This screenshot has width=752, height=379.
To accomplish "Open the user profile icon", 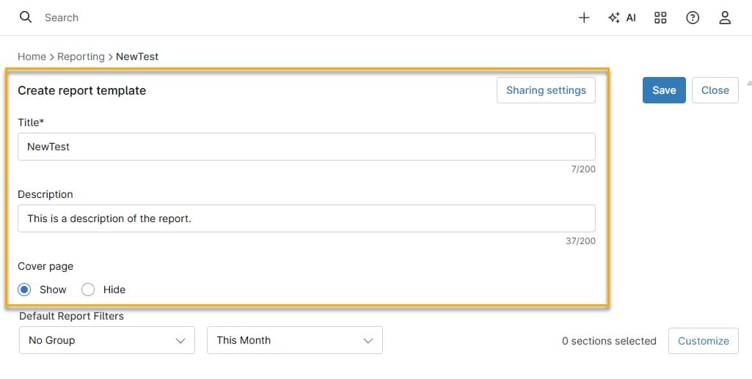I will [x=725, y=18].
